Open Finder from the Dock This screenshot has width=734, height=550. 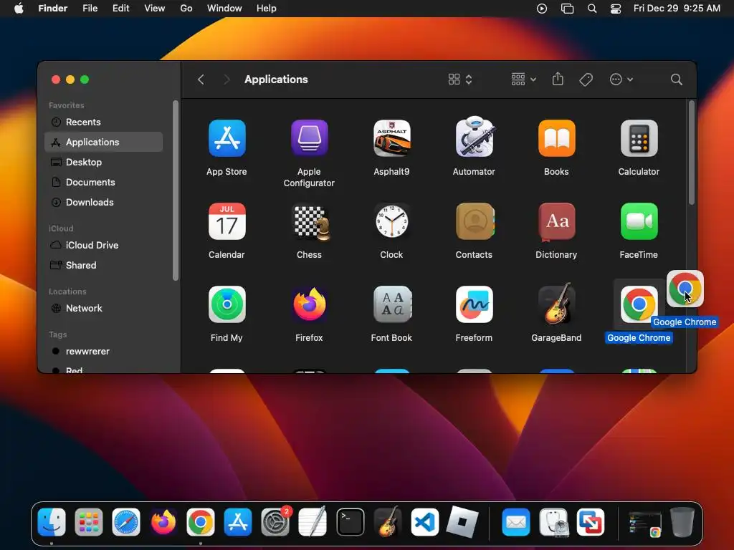point(52,522)
